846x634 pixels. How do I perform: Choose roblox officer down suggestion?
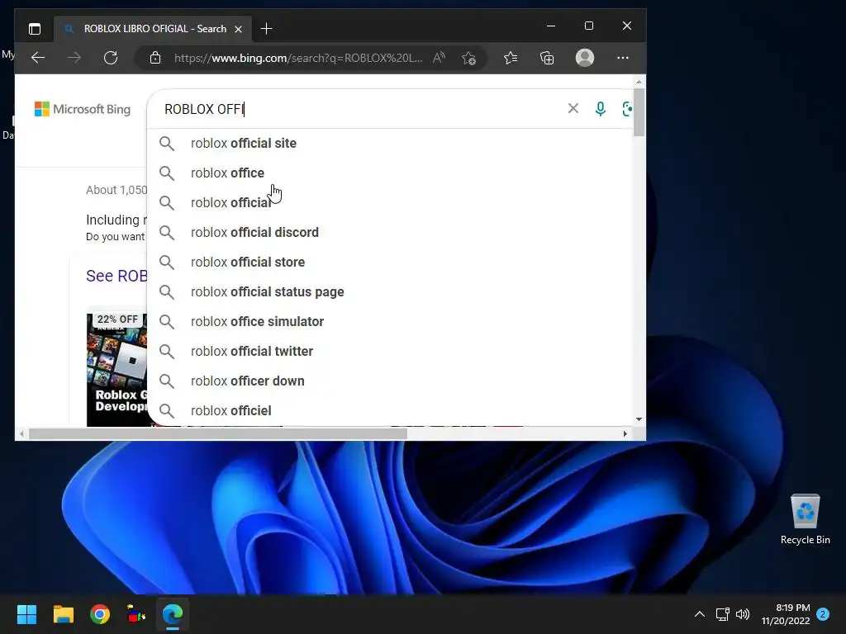pos(390,381)
